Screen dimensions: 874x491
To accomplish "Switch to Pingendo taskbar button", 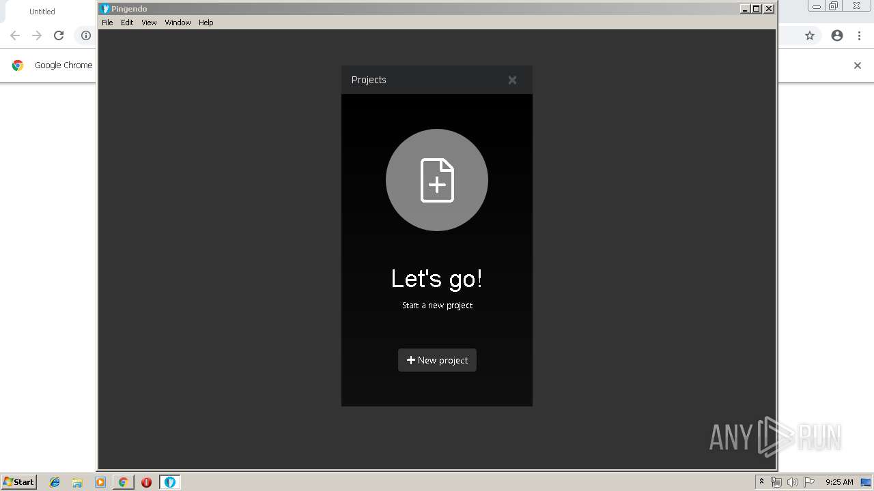I will click(x=170, y=482).
